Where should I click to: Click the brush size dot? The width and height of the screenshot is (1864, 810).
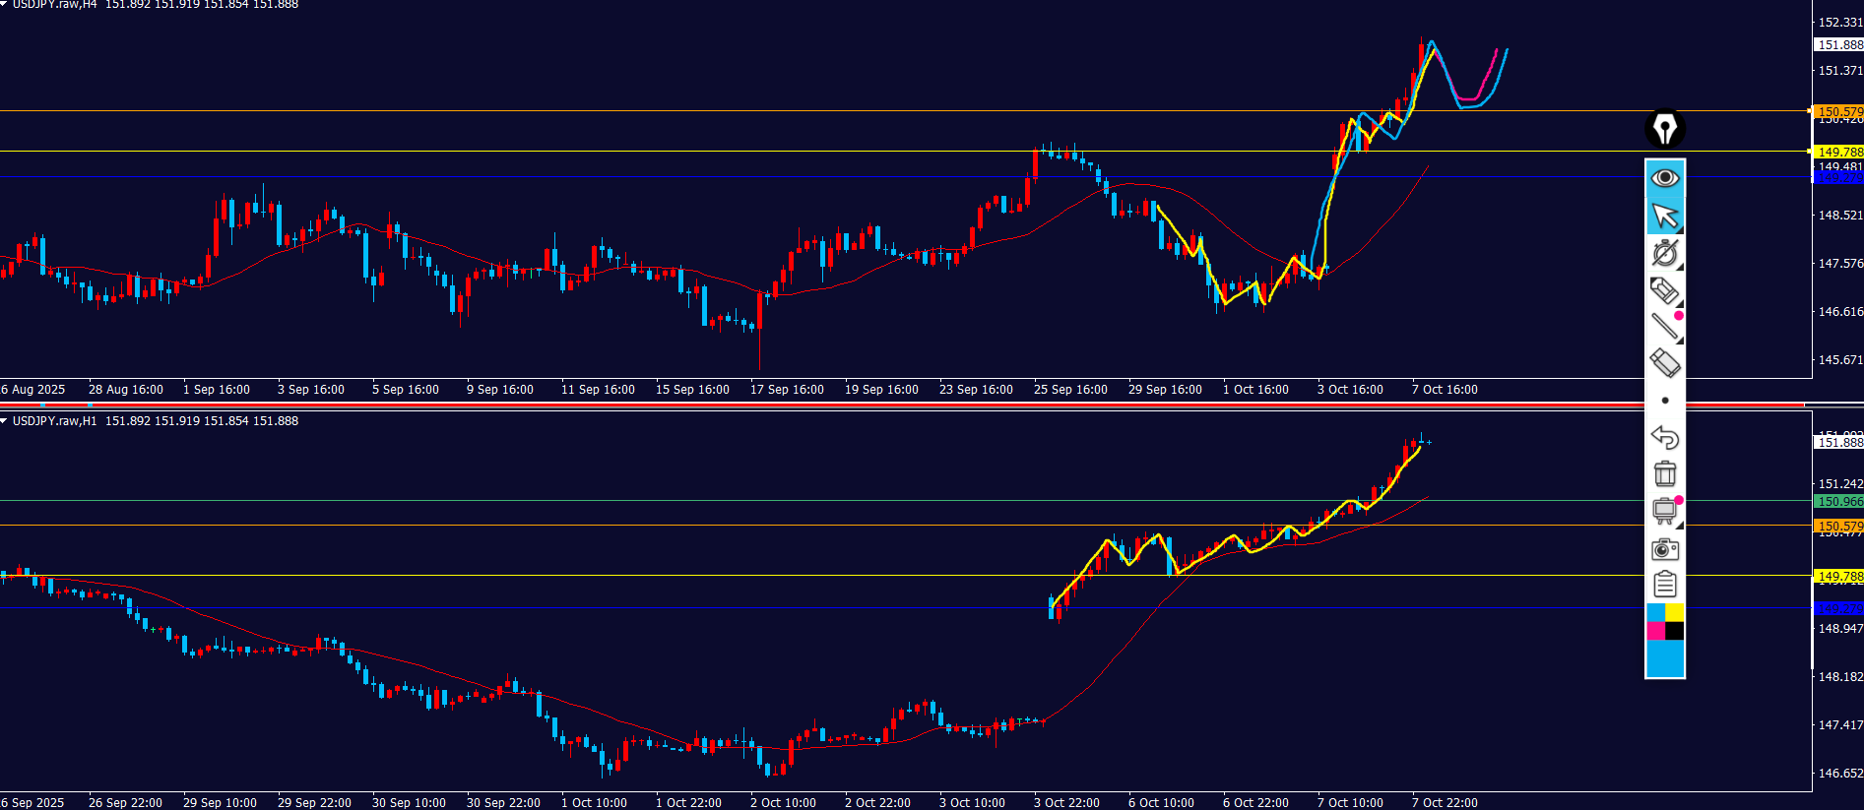point(1664,401)
